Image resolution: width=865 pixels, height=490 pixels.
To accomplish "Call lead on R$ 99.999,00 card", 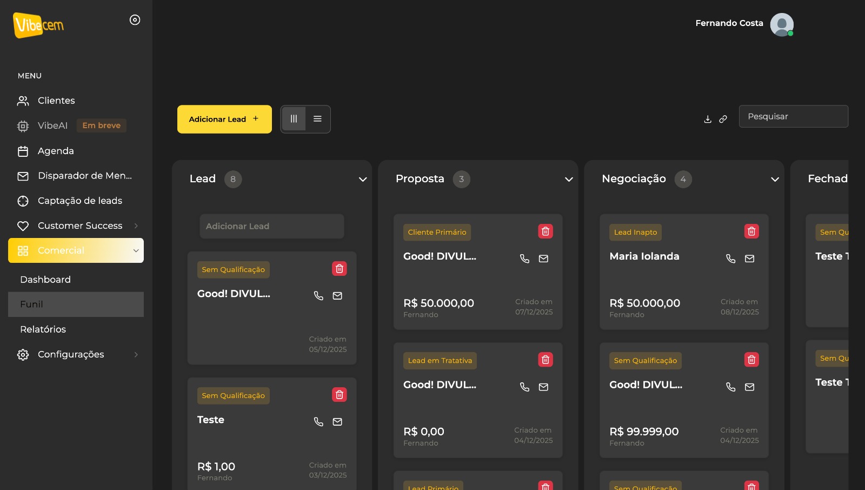I will point(730,387).
